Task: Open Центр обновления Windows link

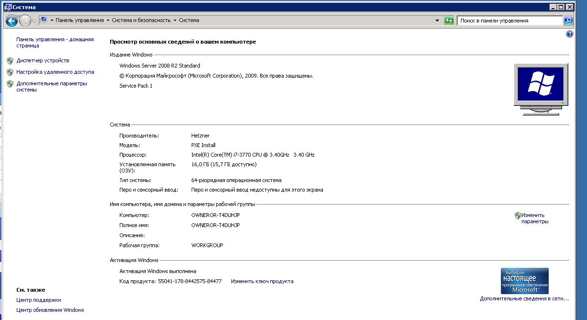Action: point(50,310)
